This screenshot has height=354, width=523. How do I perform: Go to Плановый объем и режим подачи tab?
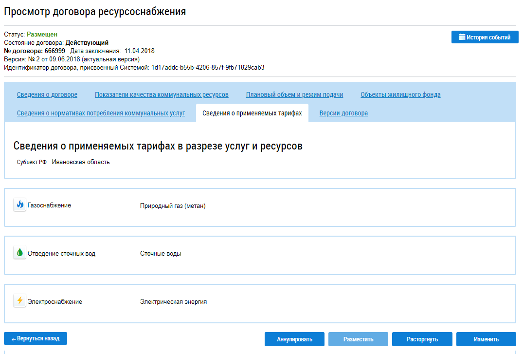coord(294,95)
